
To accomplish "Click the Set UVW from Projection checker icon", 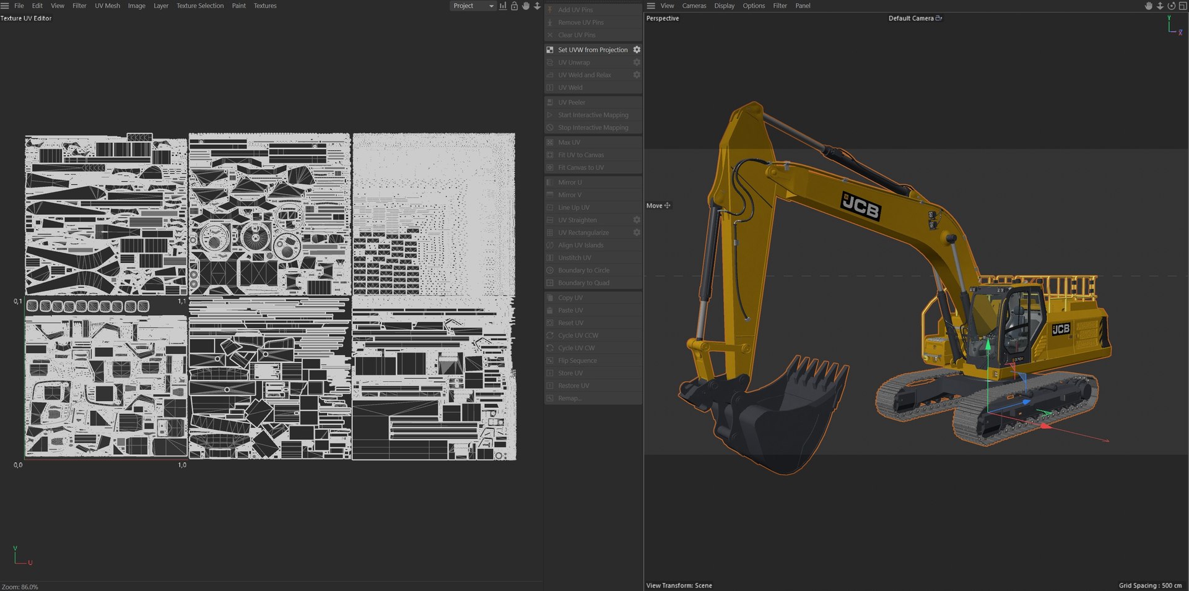I will pyautogui.click(x=550, y=50).
